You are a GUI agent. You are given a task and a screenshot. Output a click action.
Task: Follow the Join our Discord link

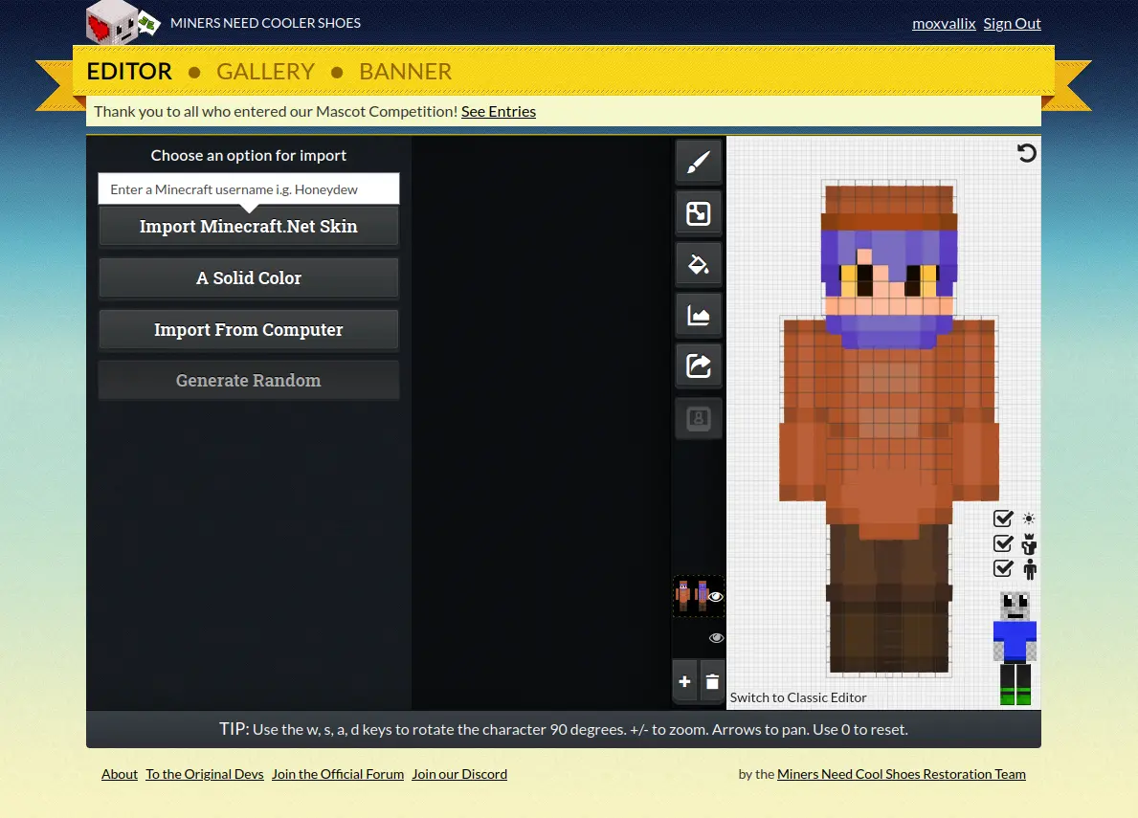coord(459,775)
